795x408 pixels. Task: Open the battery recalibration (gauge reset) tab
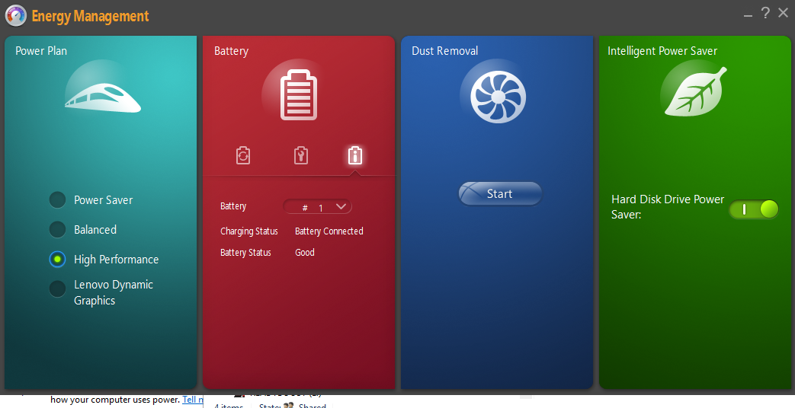point(243,155)
